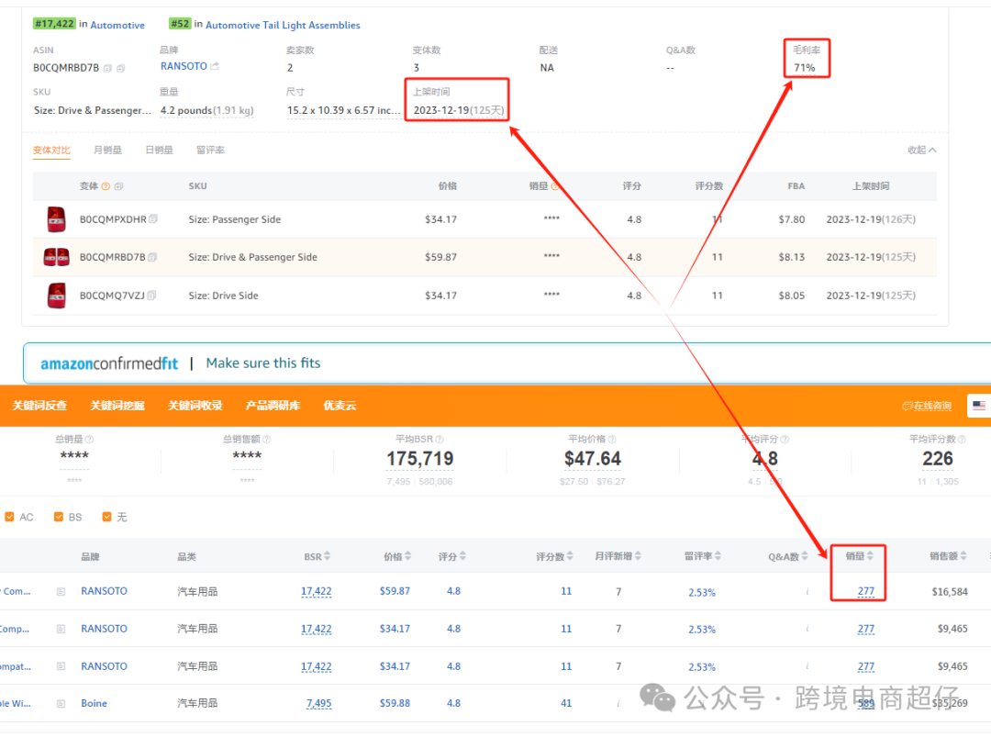This screenshot has width=991, height=737.
Task: Click the 71% gross margin value
Action: pos(805,68)
